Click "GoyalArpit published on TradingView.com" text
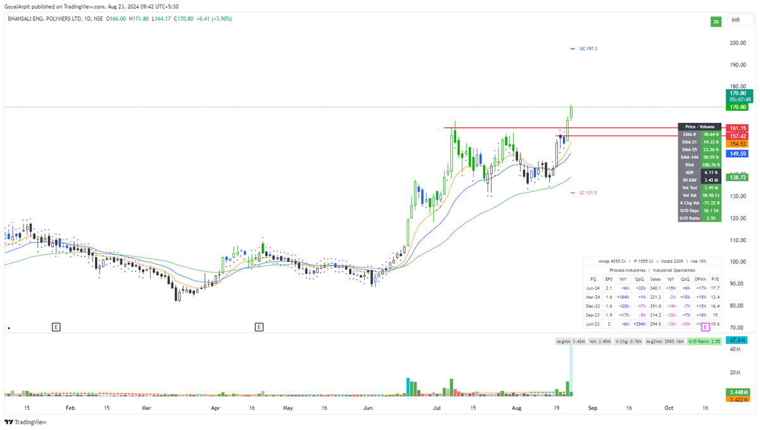 click(x=54, y=6)
